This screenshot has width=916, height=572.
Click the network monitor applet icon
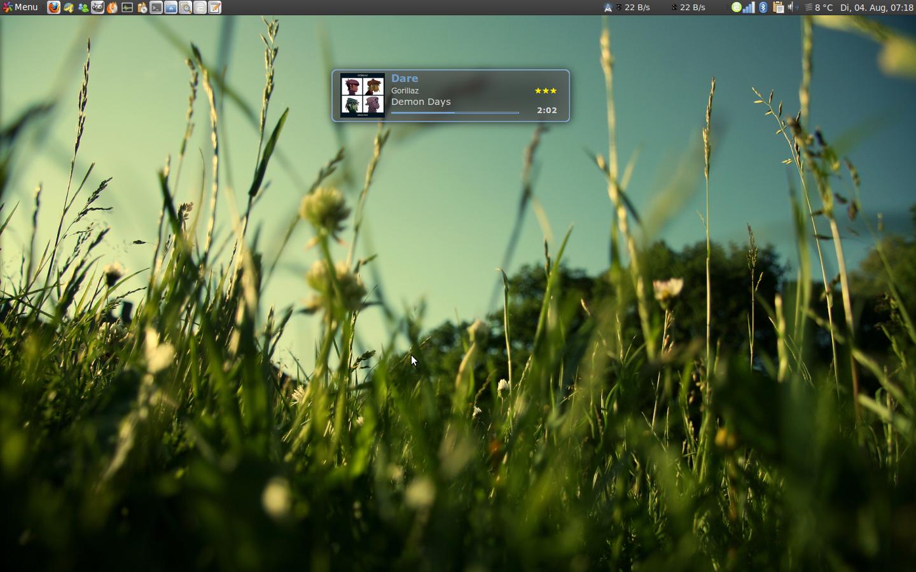click(x=607, y=8)
